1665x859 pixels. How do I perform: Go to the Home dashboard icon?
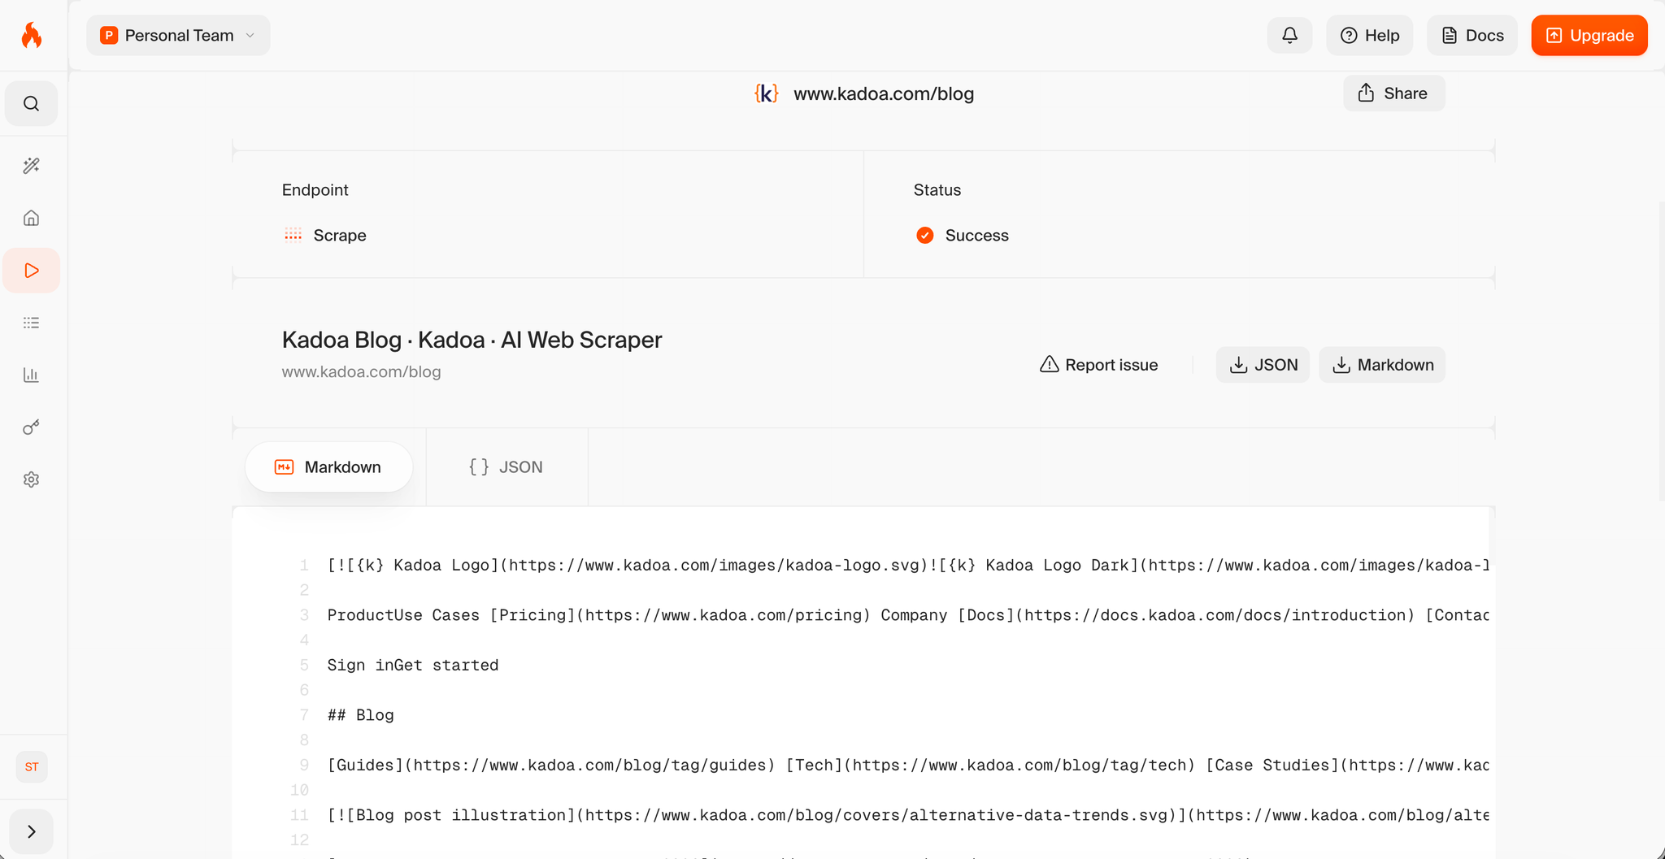point(31,217)
